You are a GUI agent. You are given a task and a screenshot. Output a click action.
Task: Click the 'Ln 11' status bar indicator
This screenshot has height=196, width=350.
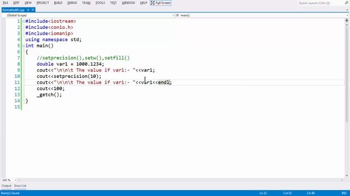(x=263, y=193)
